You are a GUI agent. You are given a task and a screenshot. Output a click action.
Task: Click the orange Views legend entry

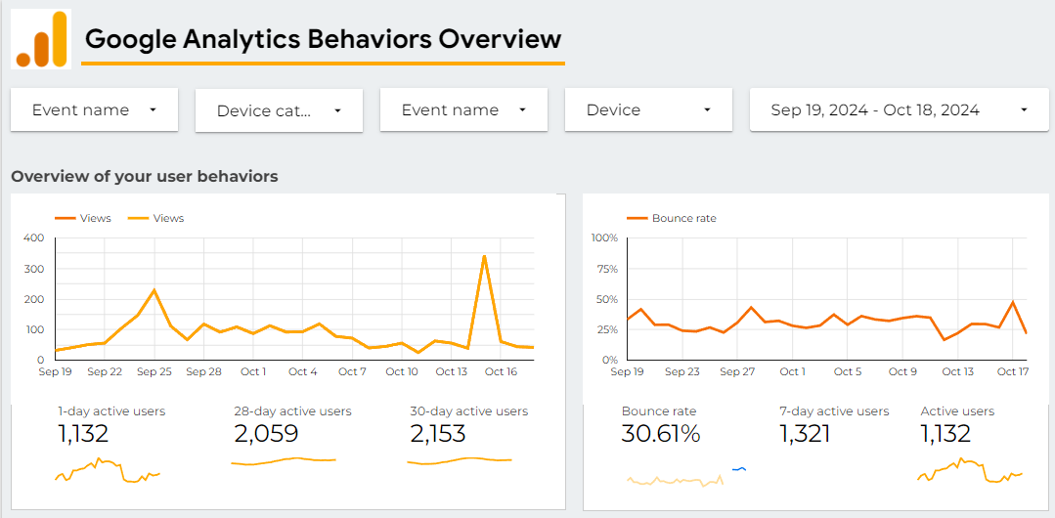(83, 218)
